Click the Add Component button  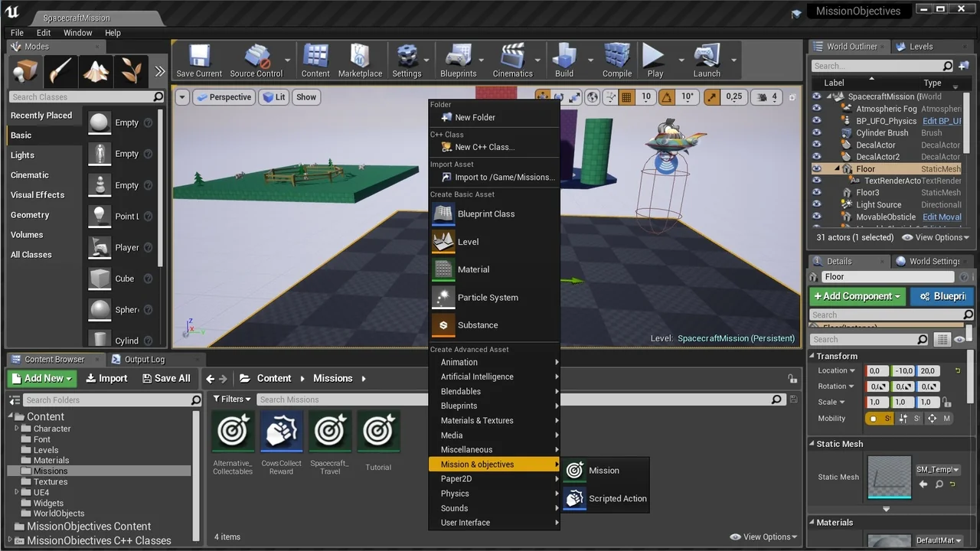point(857,296)
